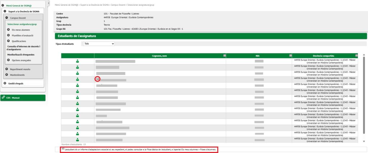Click the sidebar collapse arrow at the top

[x=49, y=3]
